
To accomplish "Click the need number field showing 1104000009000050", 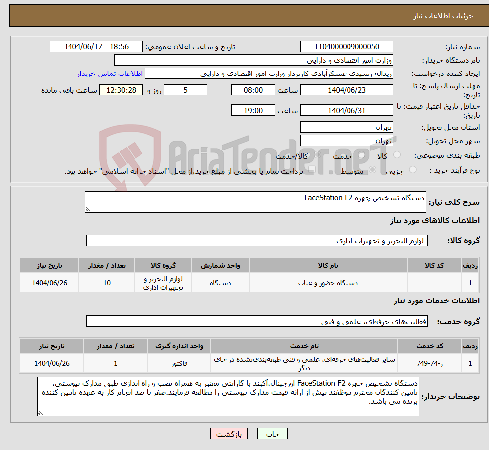I will [x=346, y=46].
